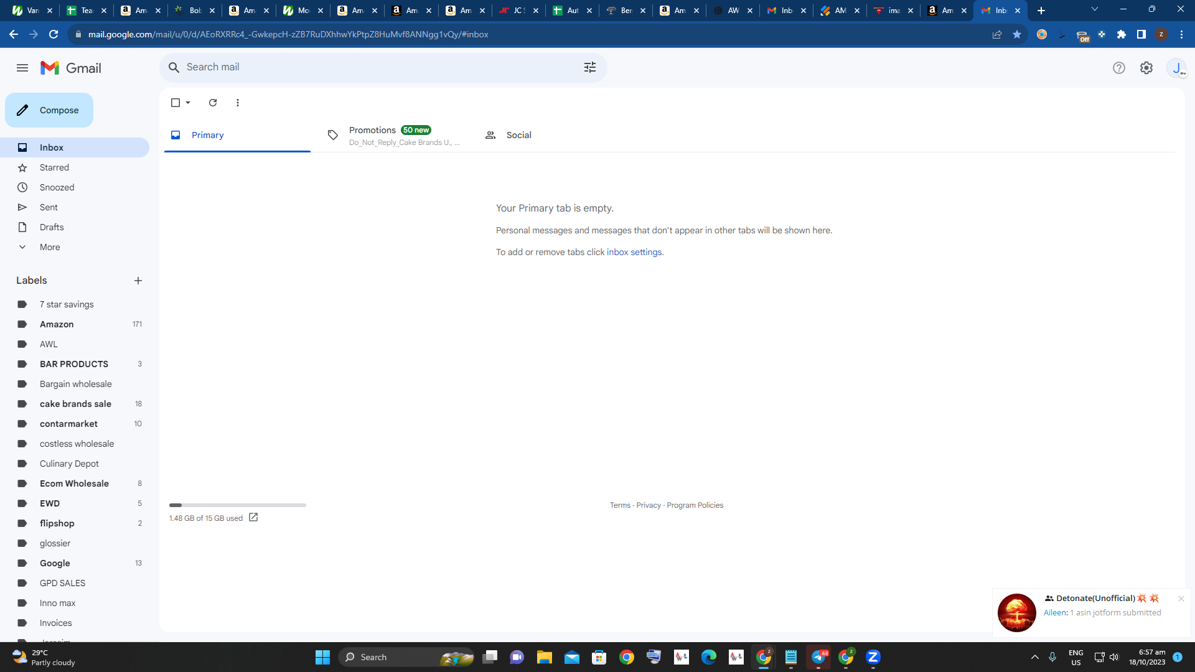Share this page icon in address bar
1195x672 pixels.
[997, 34]
